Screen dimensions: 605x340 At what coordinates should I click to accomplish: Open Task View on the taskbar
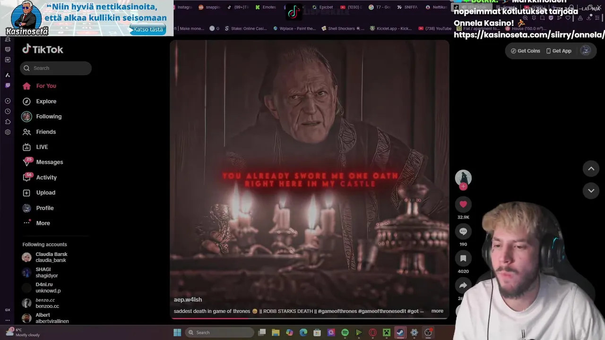[x=262, y=332]
